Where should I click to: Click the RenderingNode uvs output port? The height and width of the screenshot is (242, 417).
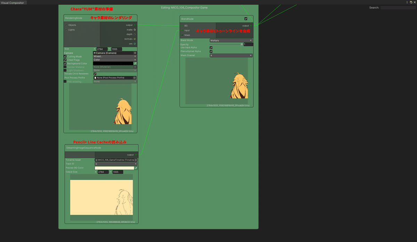(135, 44)
